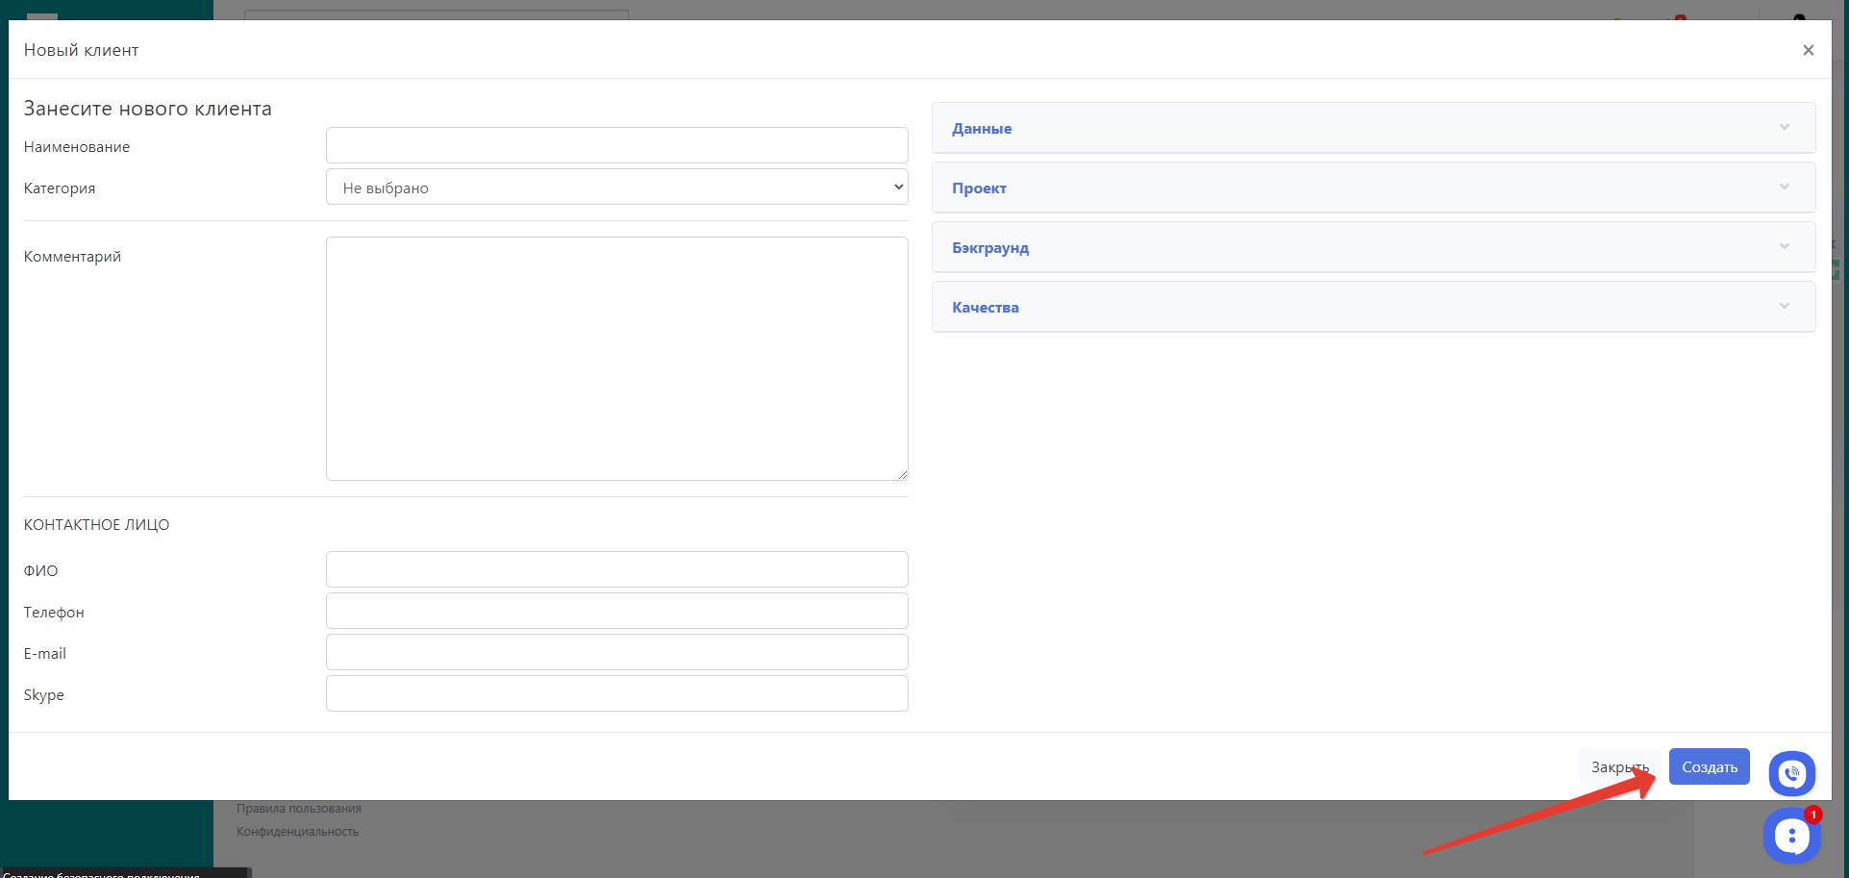This screenshot has width=1849, height=878.
Task: Click chevron arrow in Качества panel
Action: tap(1784, 307)
